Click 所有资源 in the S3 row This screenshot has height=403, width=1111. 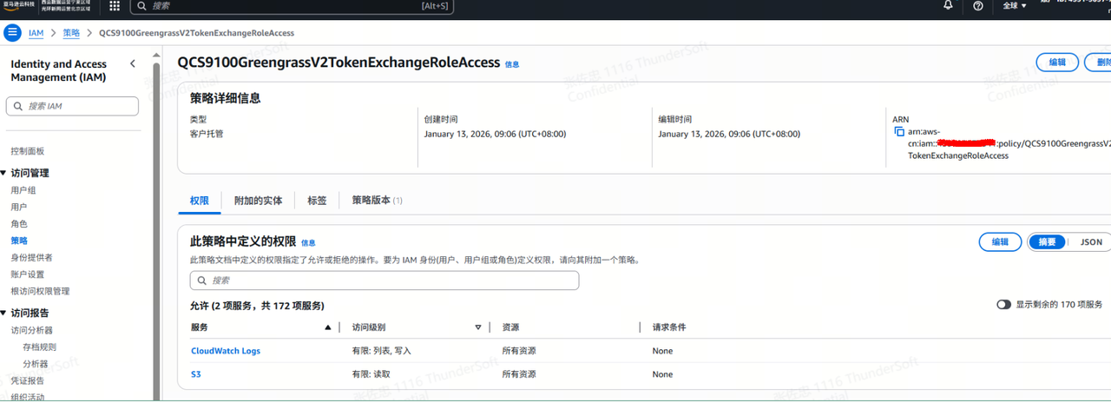pos(519,374)
